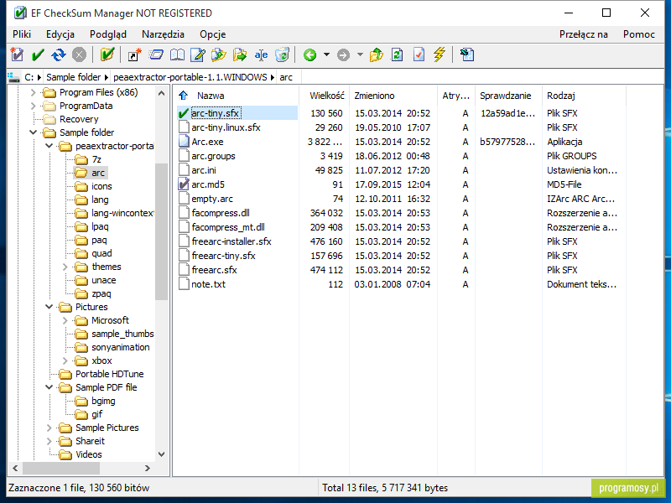Select the note.txt file
Image resolution: width=671 pixels, height=503 pixels.
tap(208, 284)
